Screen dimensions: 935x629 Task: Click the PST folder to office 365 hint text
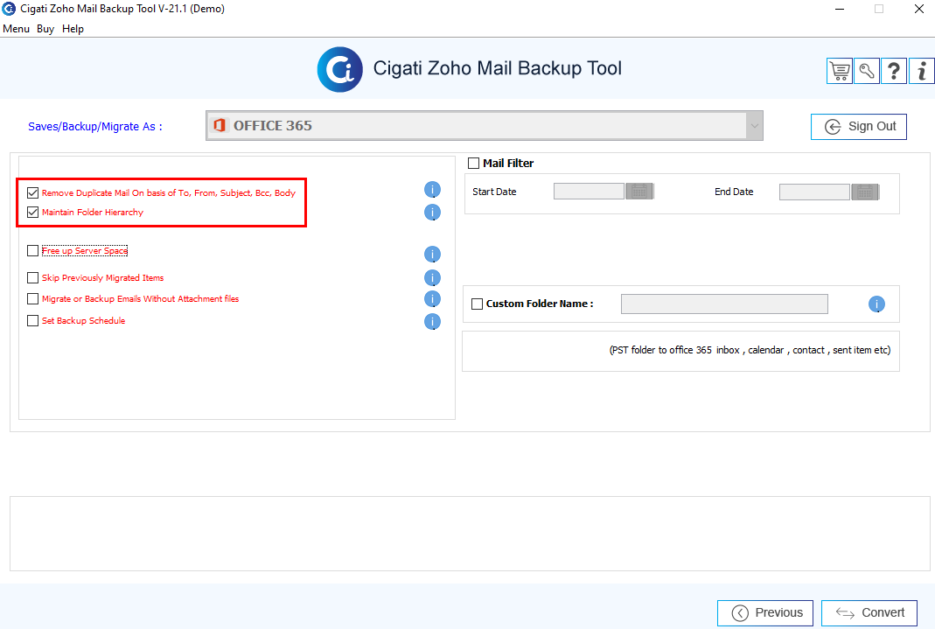point(750,350)
